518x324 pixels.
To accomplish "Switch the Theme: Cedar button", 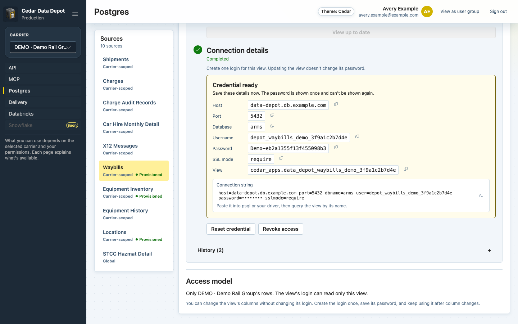I will tap(336, 12).
